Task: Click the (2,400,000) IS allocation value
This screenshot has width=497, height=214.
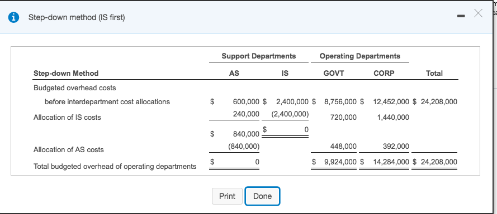Action: (290, 114)
